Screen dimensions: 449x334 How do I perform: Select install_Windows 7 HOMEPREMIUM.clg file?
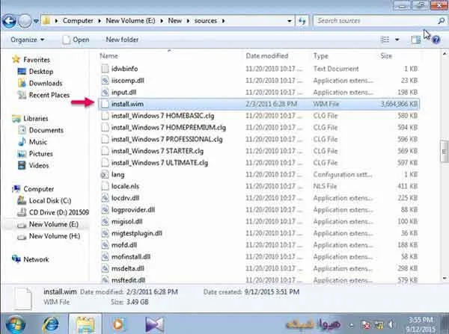point(168,128)
